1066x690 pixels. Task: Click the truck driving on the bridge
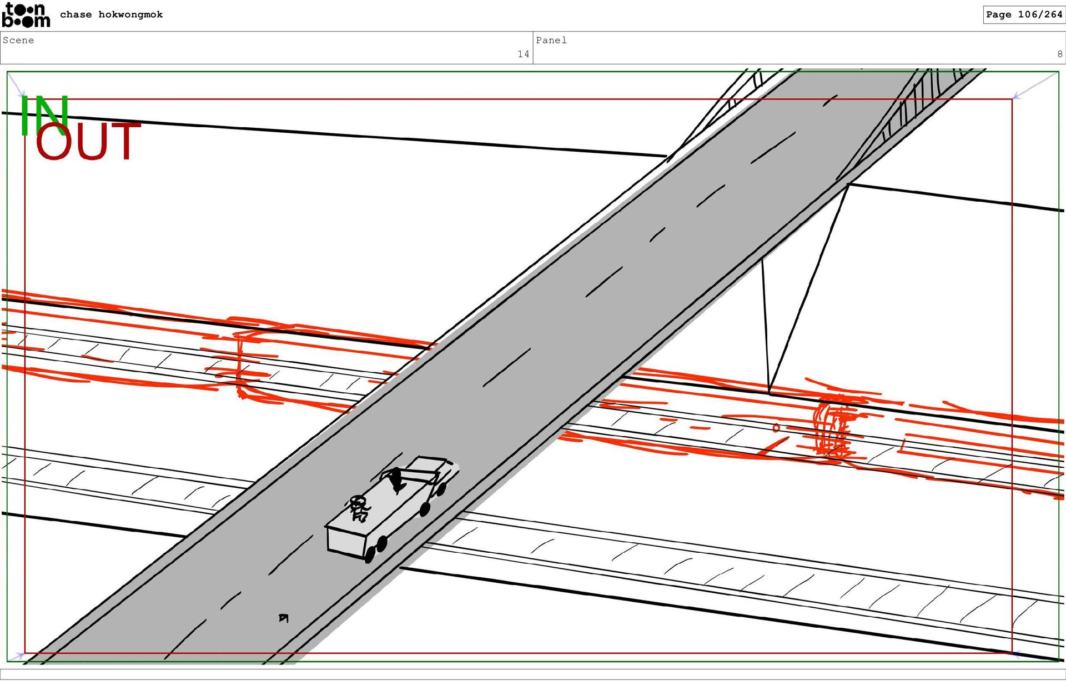click(391, 508)
